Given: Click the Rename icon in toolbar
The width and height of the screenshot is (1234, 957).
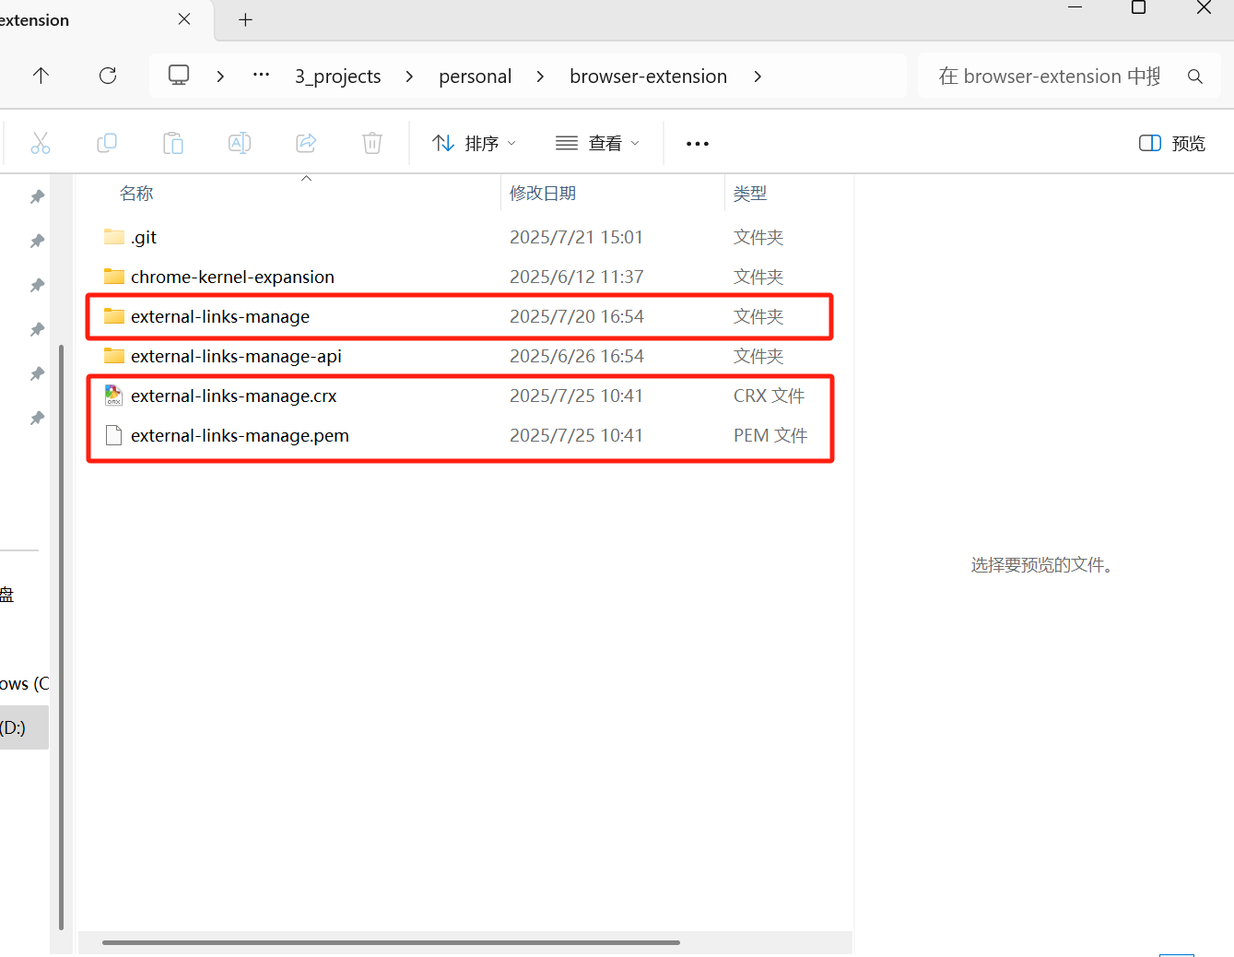Looking at the screenshot, I should pyautogui.click(x=240, y=143).
